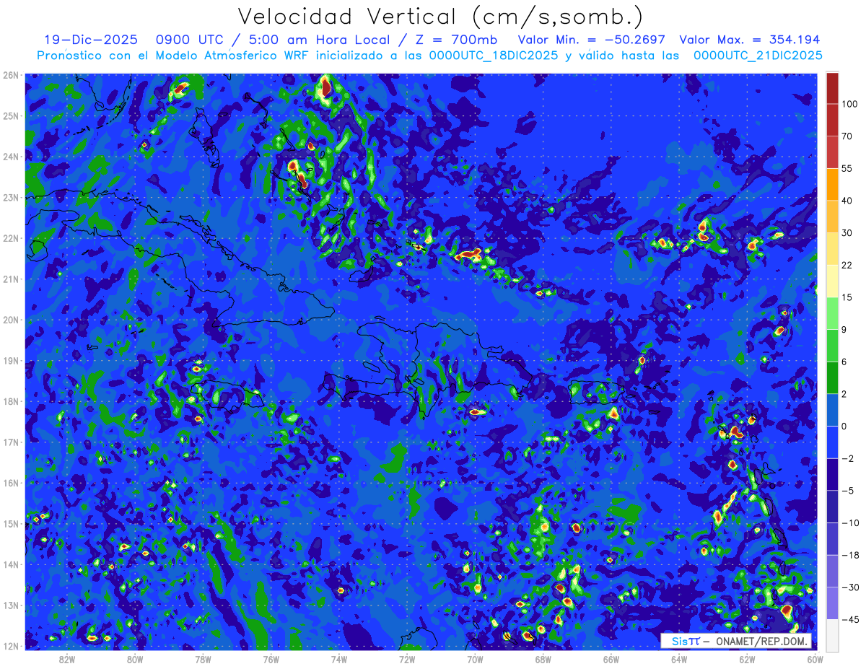Click the colorbar label '-18'
The height and width of the screenshot is (669, 866).
pos(849,555)
